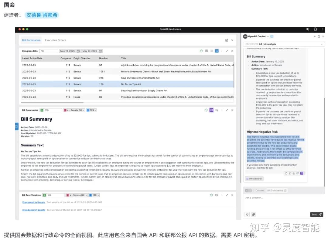
Task: Give thumbs up to Copilot's analysis
Action: pyautogui.click(x=293, y=173)
